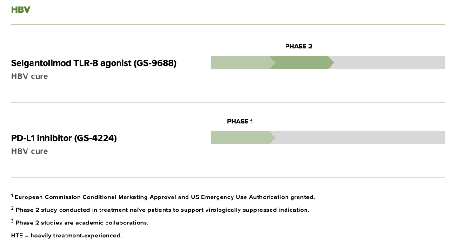Click footnote 1 about European Commission Conditional Marketing Approval

point(163,197)
